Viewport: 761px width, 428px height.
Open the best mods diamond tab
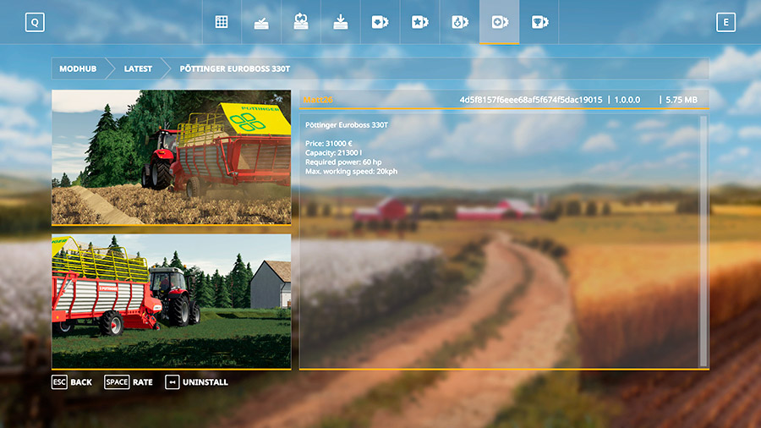pos(380,22)
